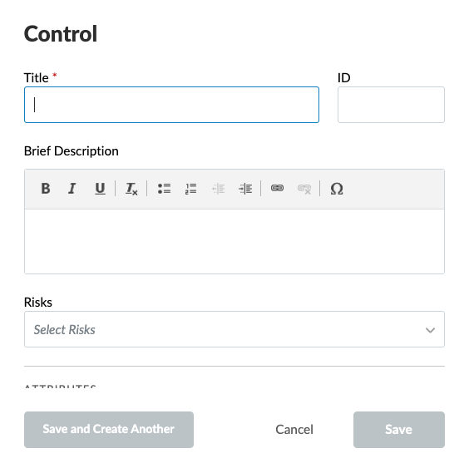Click into the ID input box
The image size is (469, 468).
coord(391,105)
